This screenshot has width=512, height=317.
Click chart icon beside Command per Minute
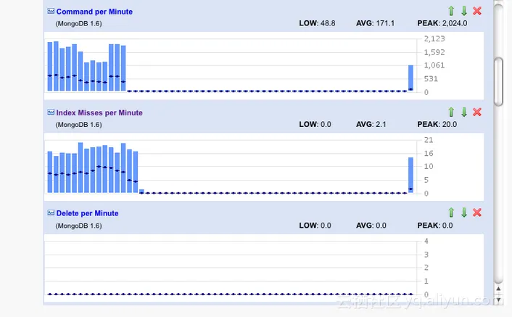[x=51, y=11]
